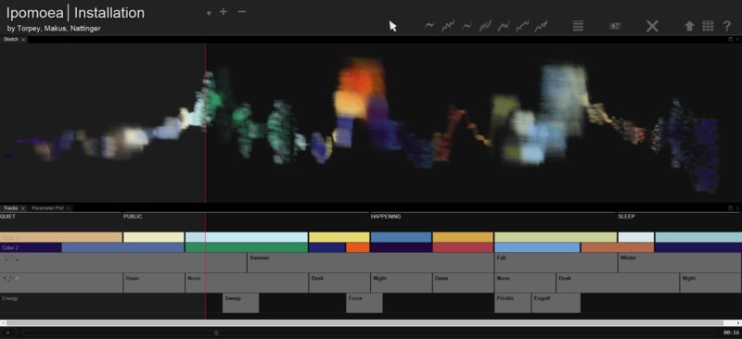The image size is (742, 339).
Task: Select the Winter clip
Action: tap(680, 263)
